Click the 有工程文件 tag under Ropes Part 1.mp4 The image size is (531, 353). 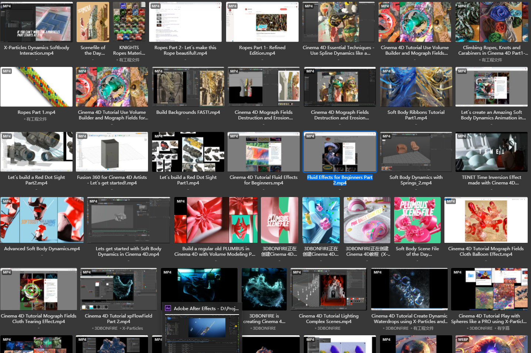coord(37,119)
